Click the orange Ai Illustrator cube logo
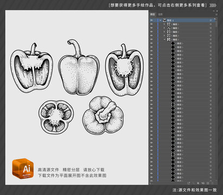Viewport: 223px width, 195px height. tap(23, 168)
